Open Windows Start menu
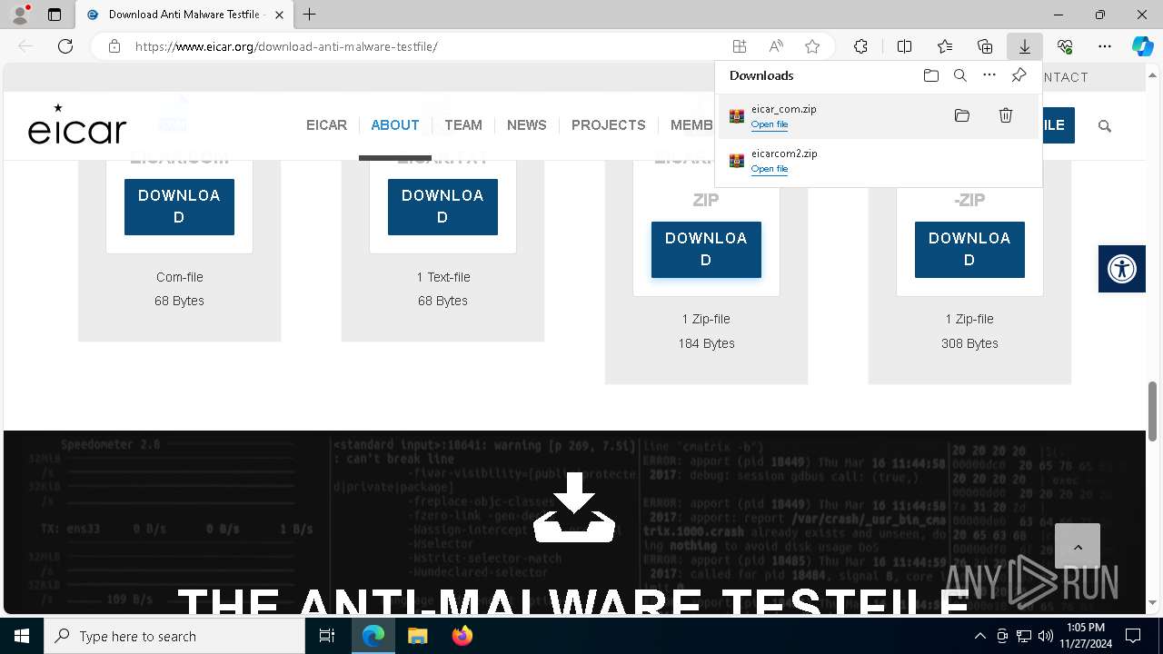 22,636
